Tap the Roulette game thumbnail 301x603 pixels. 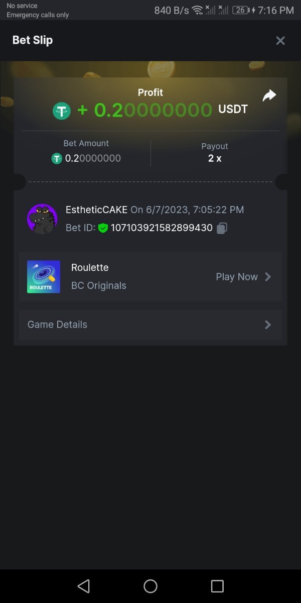(44, 277)
